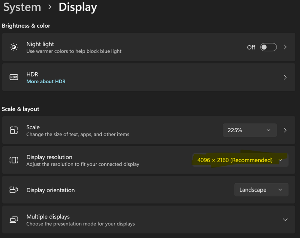The width and height of the screenshot is (300, 238).
Task: Click the Display breadcrumb title
Action: pos(78,7)
